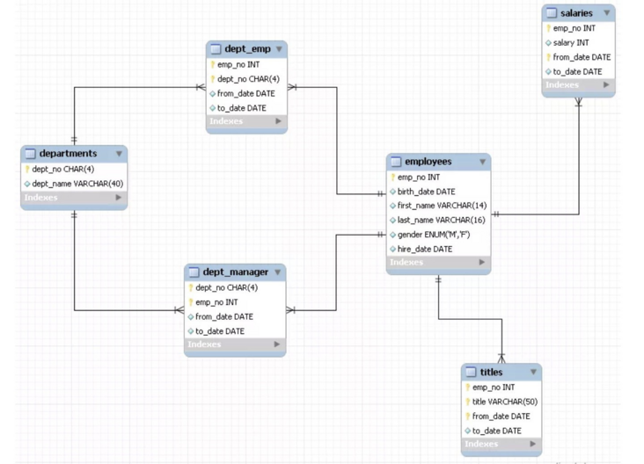Select the salaries table title
644x464 pixels.
tap(576, 13)
